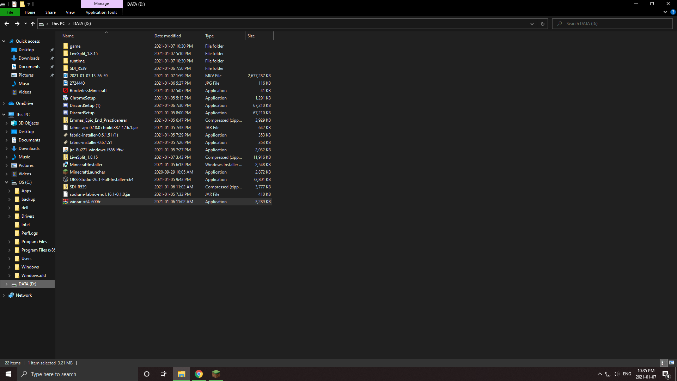Open Minecraft from the taskbar
The image size is (677, 381).
tap(216, 374)
